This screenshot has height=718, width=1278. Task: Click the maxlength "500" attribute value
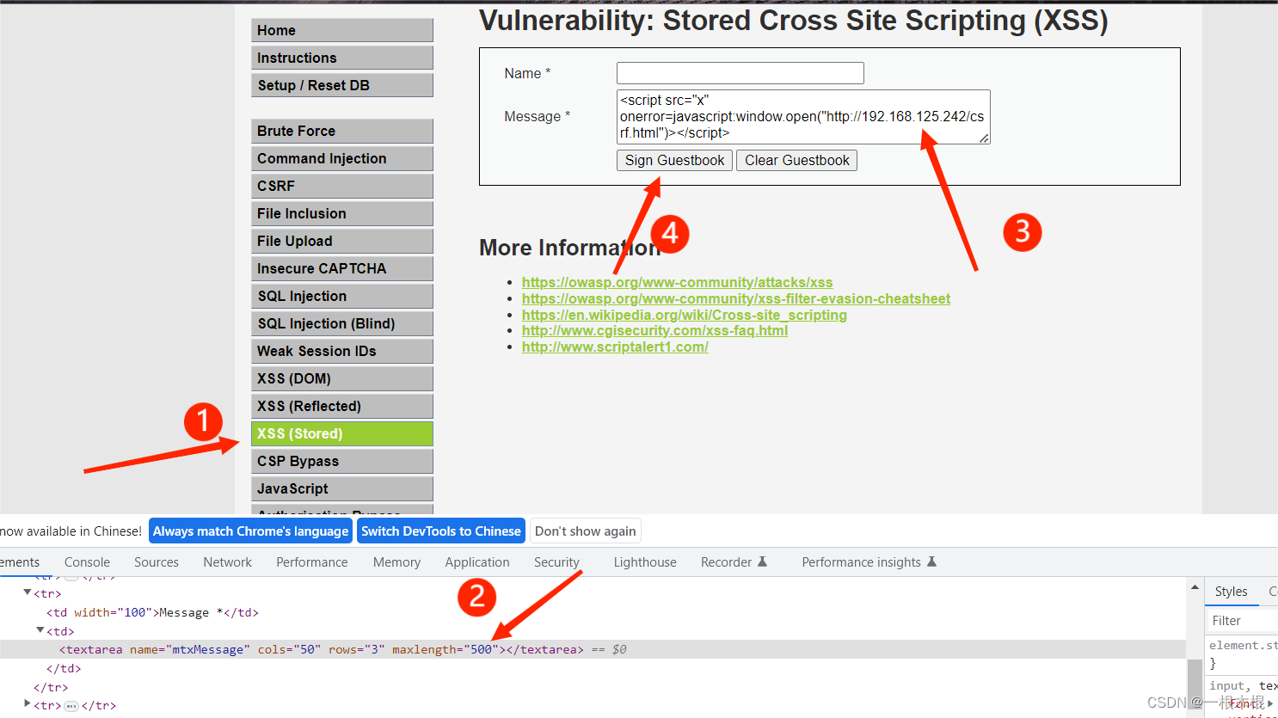481,649
